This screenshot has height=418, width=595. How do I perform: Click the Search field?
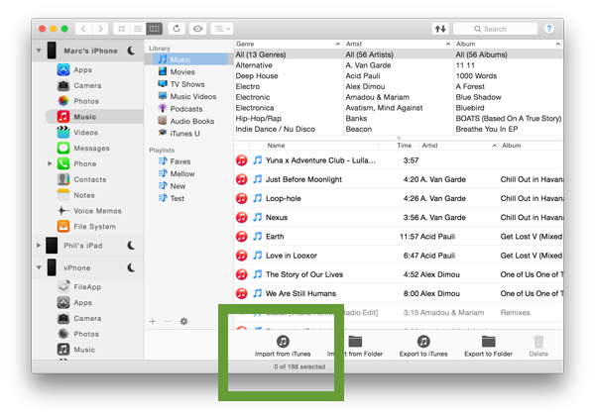[x=495, y=29]
